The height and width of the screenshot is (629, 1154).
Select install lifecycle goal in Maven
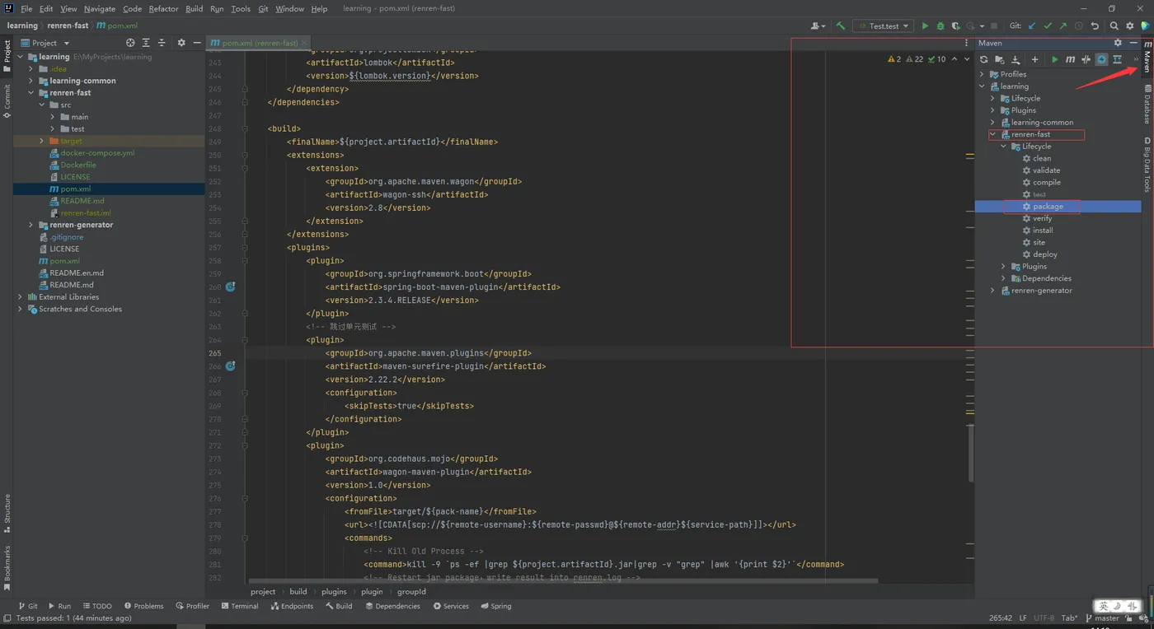pyautogui.click(x=1043, y=231)
